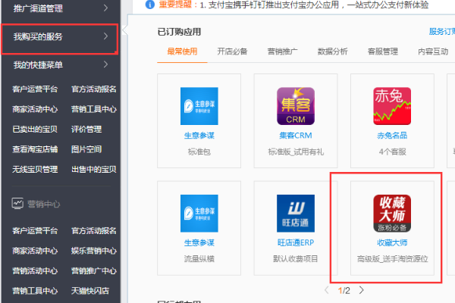Open 查看淘宝店铺 in sidebar
This screenshot has width=455, height=303.
point(35,149)
